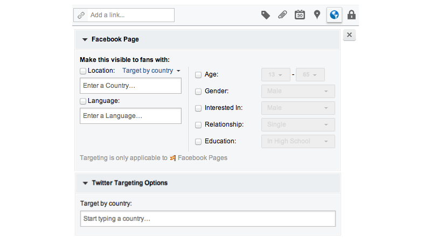Enable the Location checkbox
The image size is (423, 243).
tap(83, 71)
